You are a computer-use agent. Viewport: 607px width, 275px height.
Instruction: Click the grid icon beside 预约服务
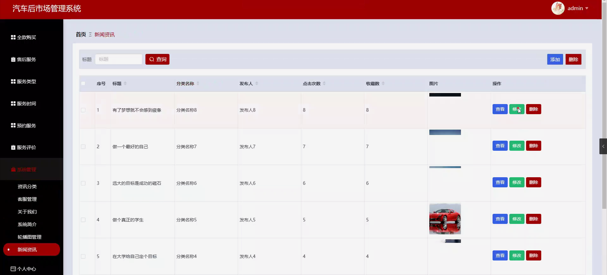13,126
